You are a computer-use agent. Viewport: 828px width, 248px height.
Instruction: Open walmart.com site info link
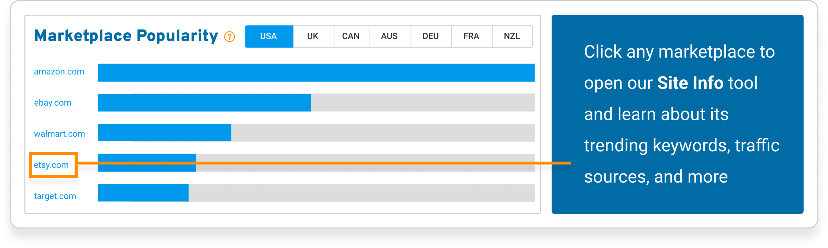(x=59, y=134)
